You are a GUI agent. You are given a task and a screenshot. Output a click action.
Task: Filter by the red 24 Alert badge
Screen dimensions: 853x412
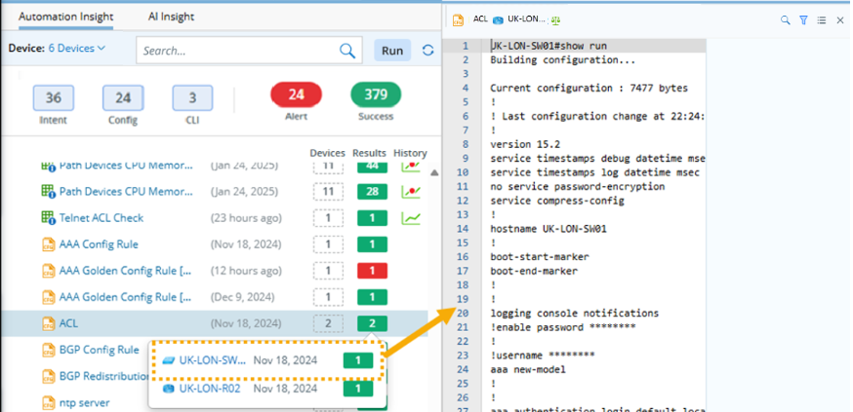296,95
